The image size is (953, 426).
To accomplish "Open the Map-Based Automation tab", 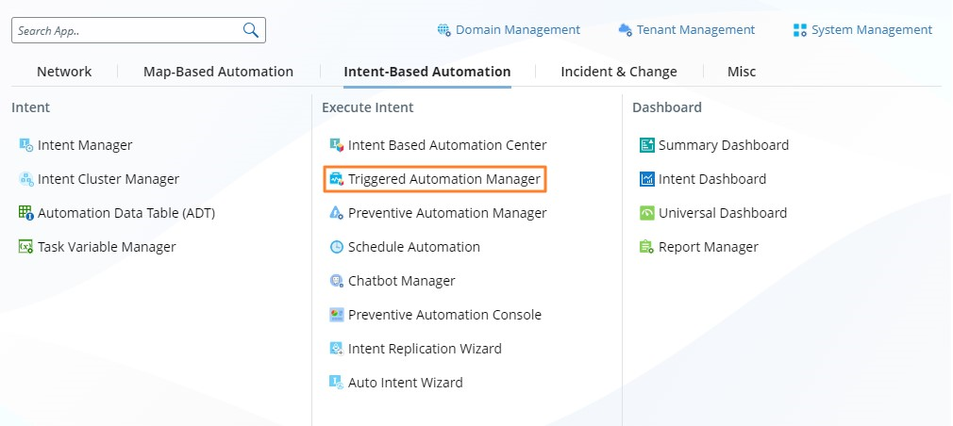I will click(x=218, y=72).
